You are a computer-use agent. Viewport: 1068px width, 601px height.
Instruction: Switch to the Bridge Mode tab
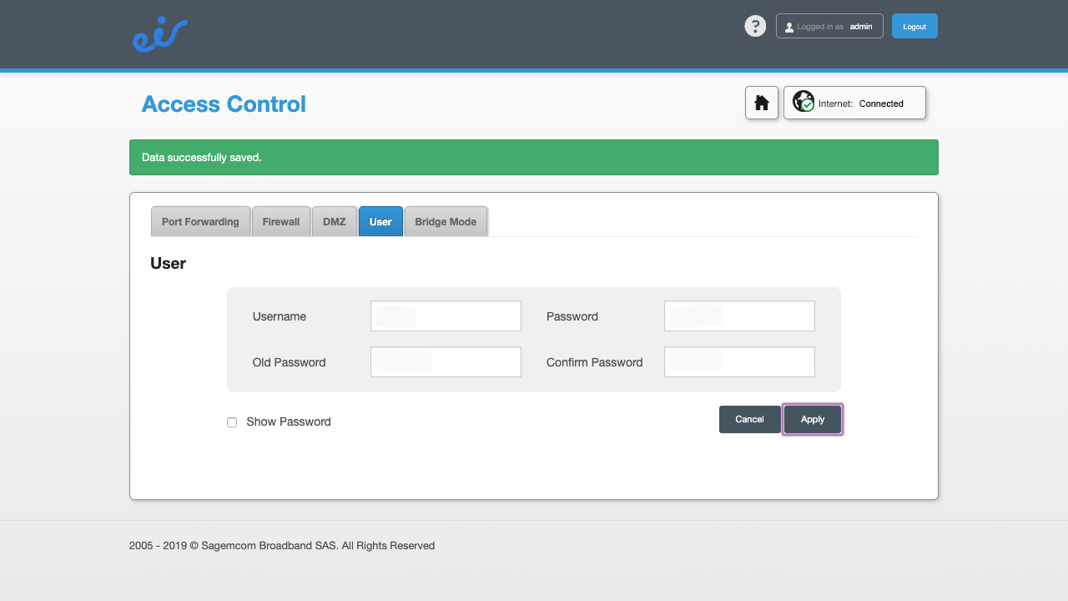pos(446,221)
